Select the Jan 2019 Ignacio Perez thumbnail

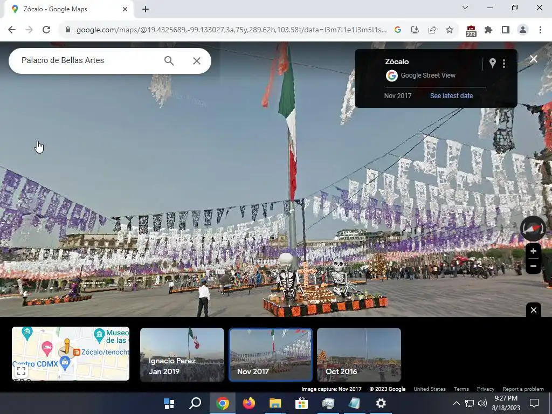[x=182, y=355]
